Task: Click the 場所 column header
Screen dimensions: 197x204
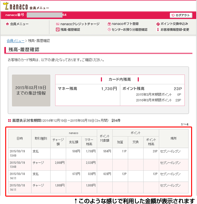Action: click(x=174, y=139)
